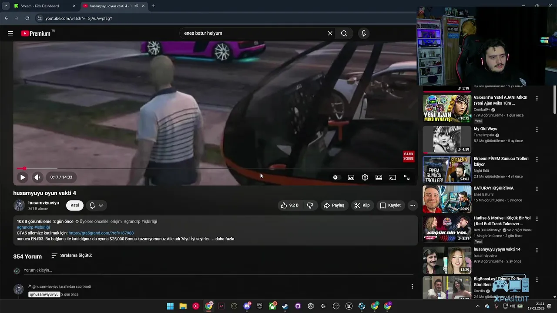Open options for husamyuyu yayın vakti 14
The image size is (557, 313).
tap(537, 250)
